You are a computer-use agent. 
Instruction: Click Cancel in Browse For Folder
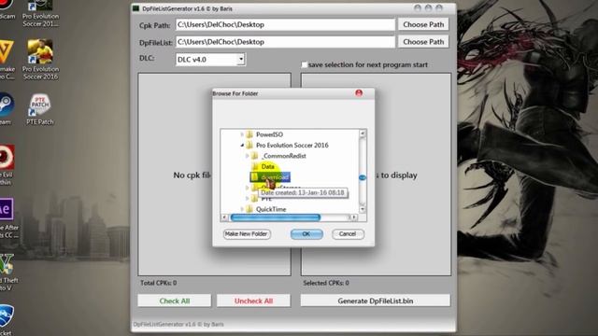click(348, 234)
